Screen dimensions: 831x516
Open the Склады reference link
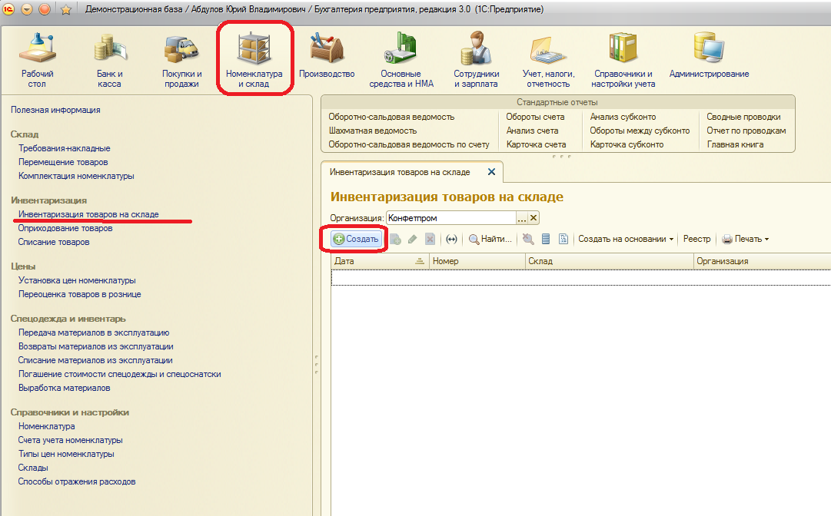pyautogui.click(x=33, y=468)
